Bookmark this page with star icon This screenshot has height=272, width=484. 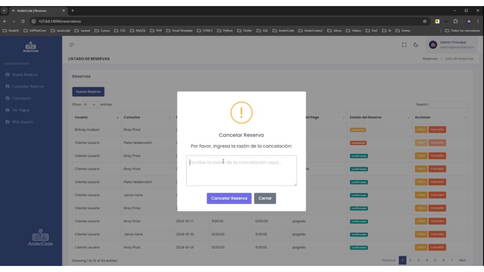click(425, 21)
